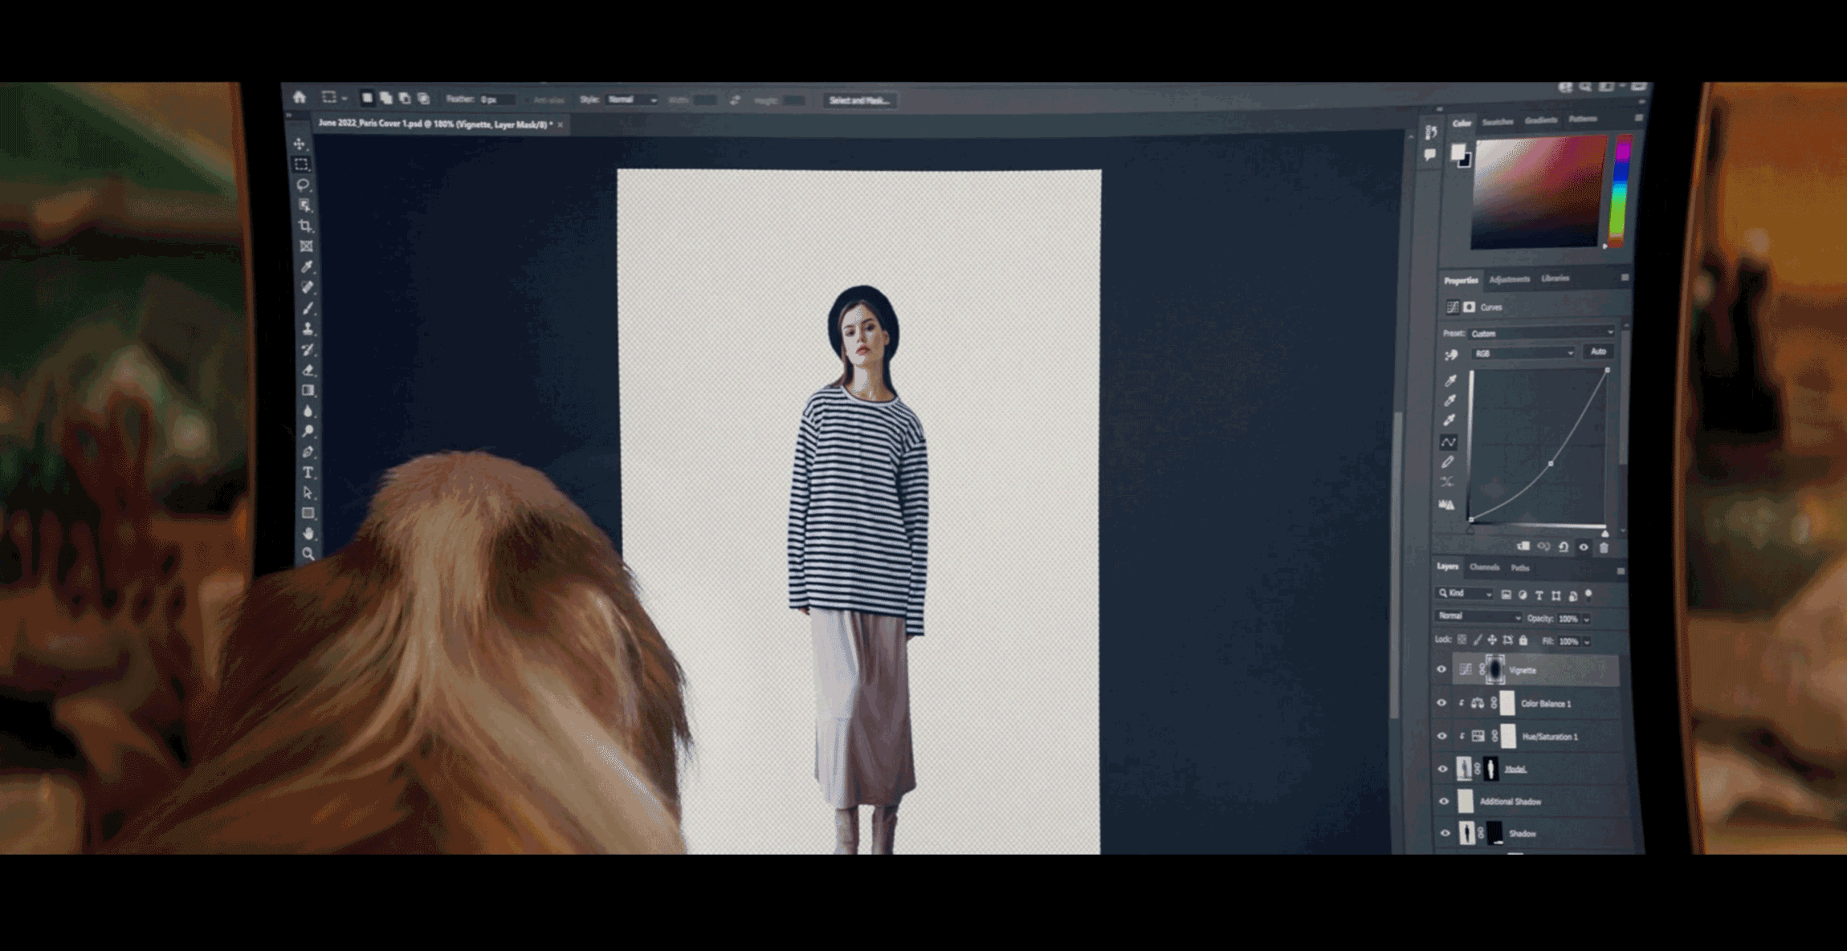This screenshot has width=1847, height=951.
Task: Select the Rectangular Marquee tool in toolbar
Action: point(301,164)
